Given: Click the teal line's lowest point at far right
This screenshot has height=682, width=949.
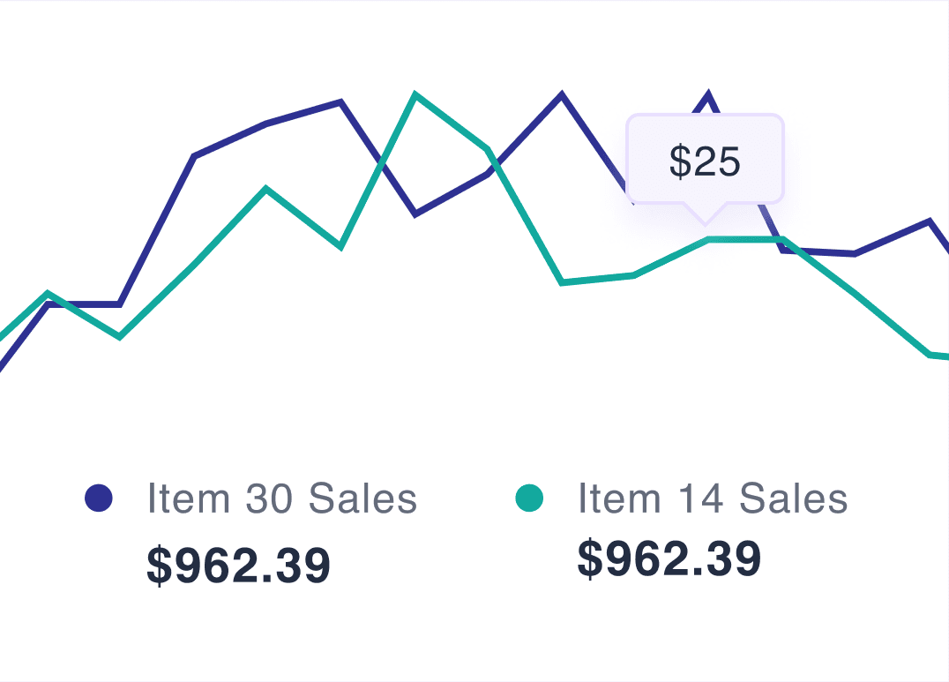Looking at the screenshot, I should 931,355.
